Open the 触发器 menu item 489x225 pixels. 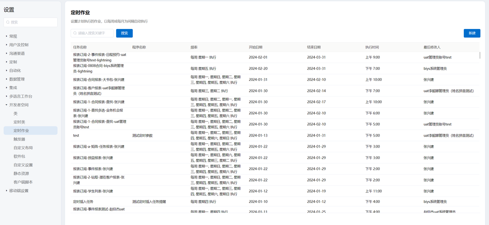click(x=19, y=139)
